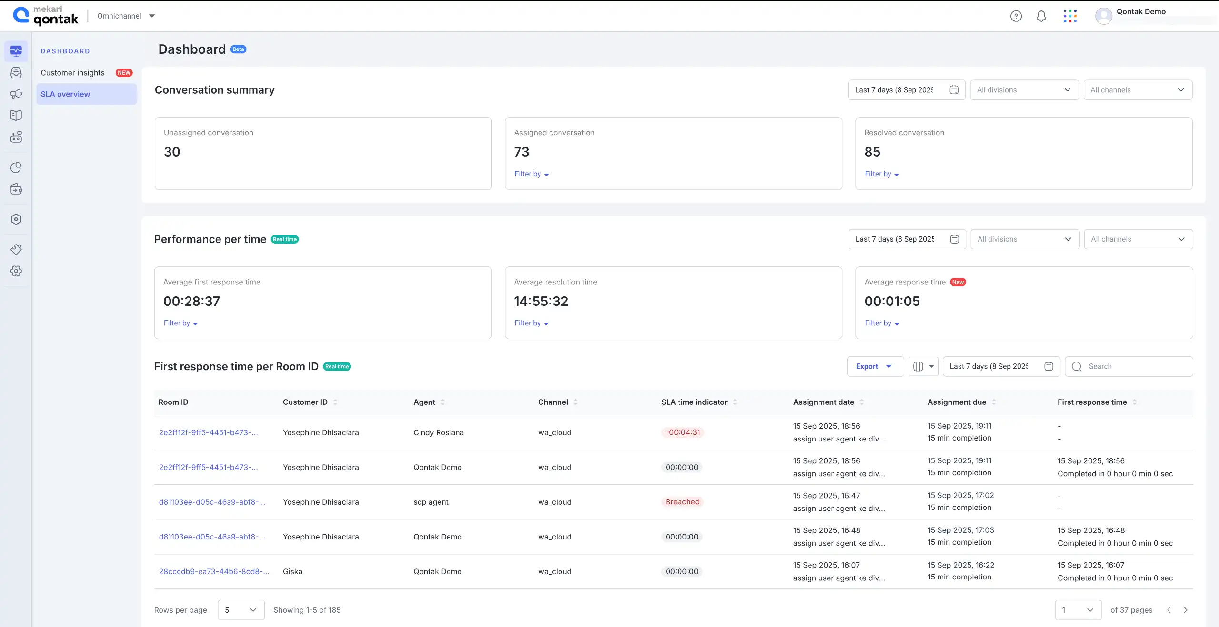Select SLA overview in the sidebar
1219x627 pixels.
tap(65, 94)
